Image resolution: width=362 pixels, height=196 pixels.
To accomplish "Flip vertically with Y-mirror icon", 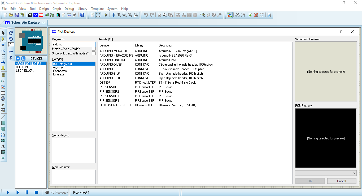I will coord(11,57).
